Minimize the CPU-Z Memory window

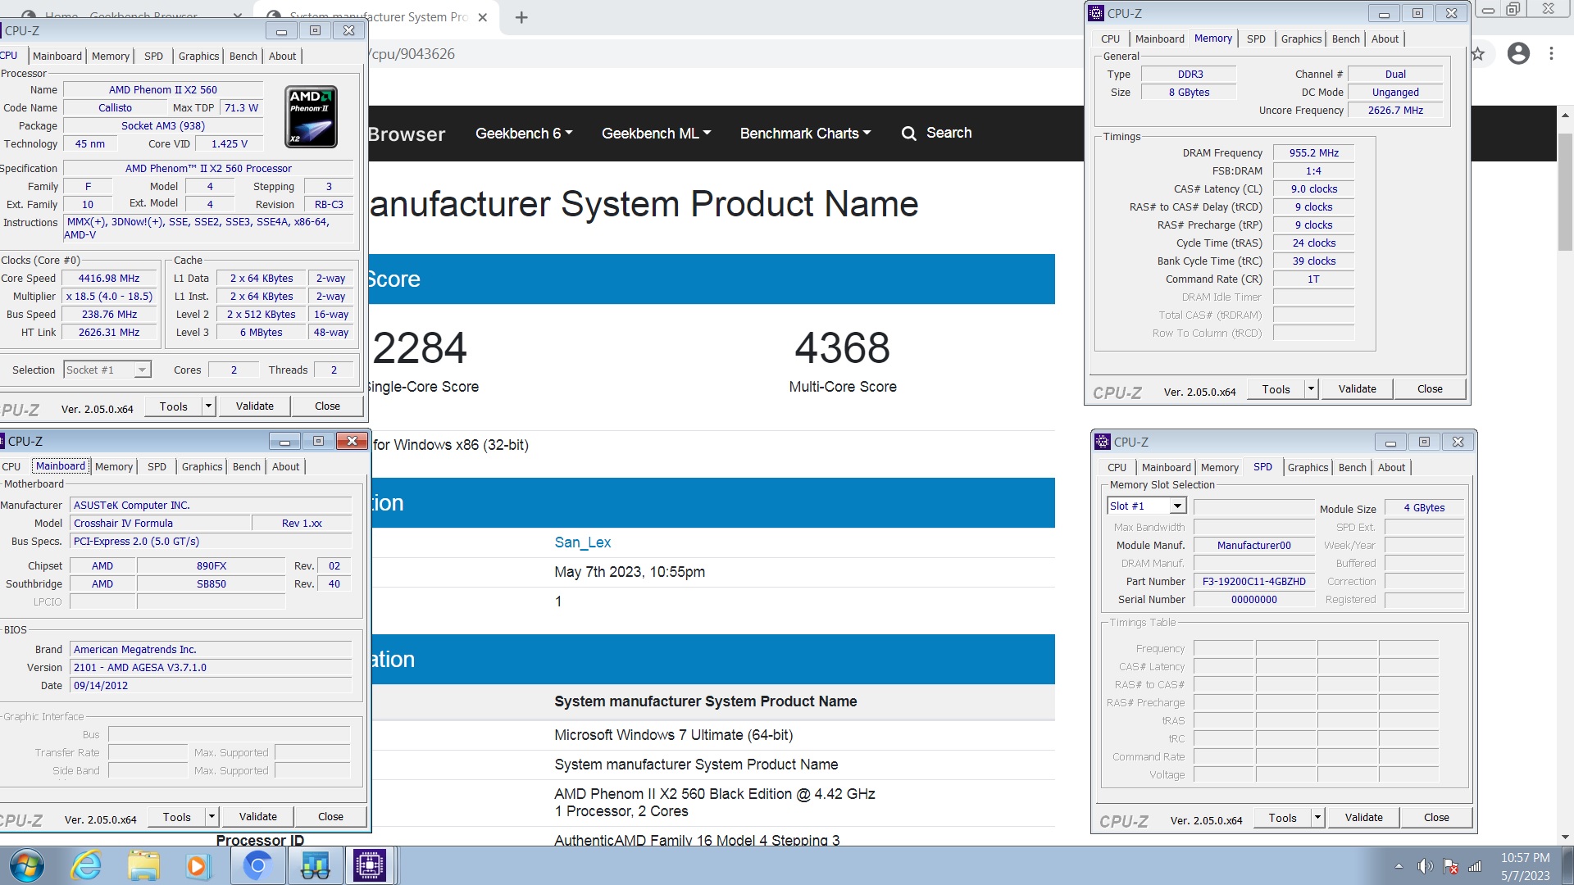[1384, 13]
